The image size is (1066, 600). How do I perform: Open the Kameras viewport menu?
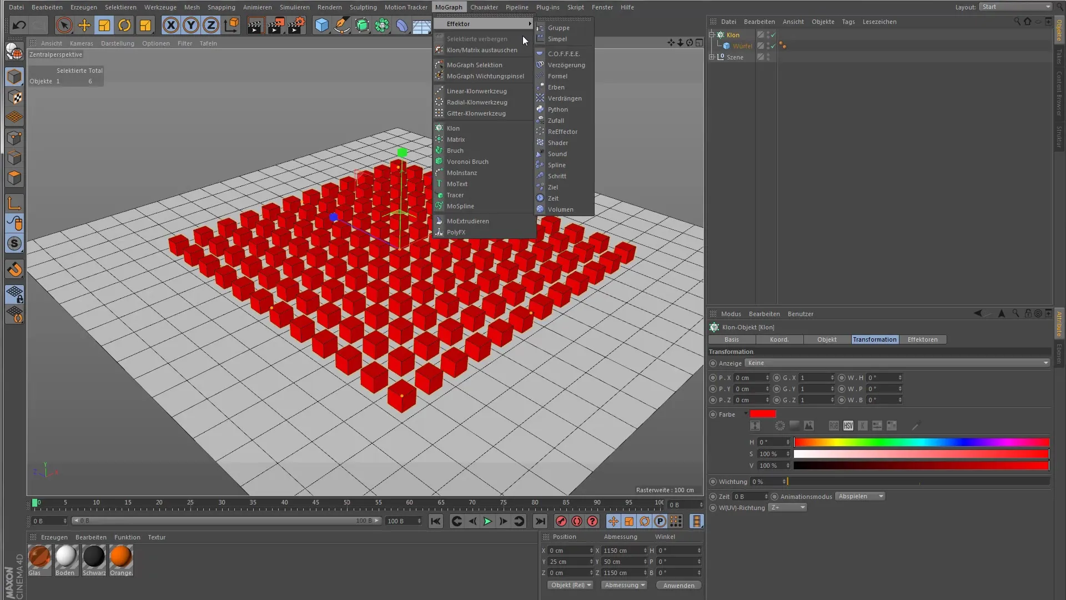tap(82, 43)
